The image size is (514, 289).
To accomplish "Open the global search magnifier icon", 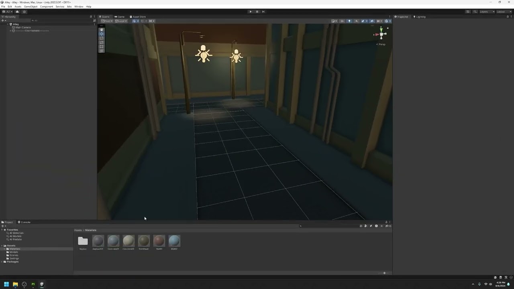I will click(x=475, y=12).
